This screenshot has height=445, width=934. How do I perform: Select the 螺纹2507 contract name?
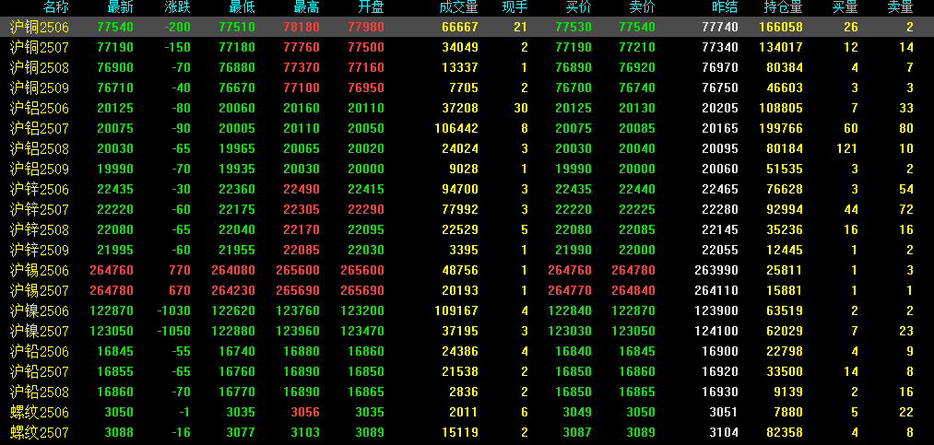click(x=40, y=432)
